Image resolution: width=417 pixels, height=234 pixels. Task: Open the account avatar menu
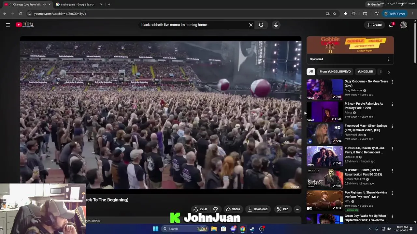coord(404,25)
